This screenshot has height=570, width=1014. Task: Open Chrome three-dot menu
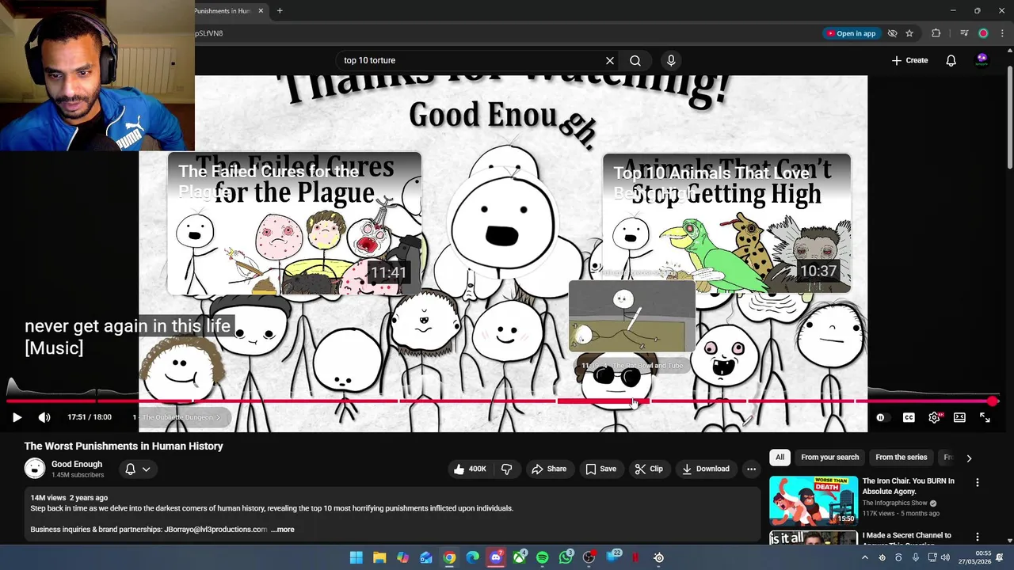[x=1002, y=33]
